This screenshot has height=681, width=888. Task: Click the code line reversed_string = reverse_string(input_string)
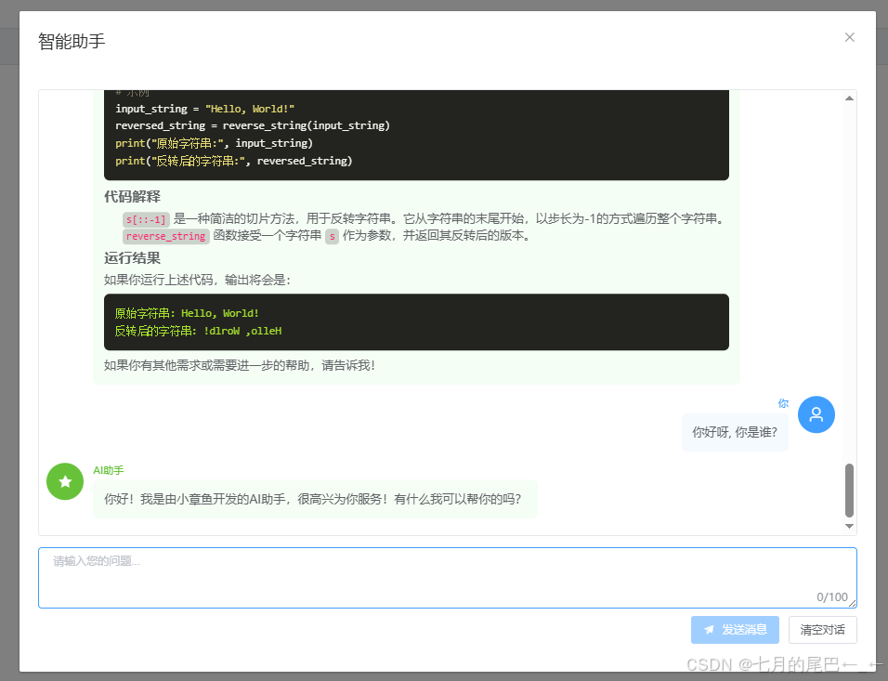coord(253,125)
